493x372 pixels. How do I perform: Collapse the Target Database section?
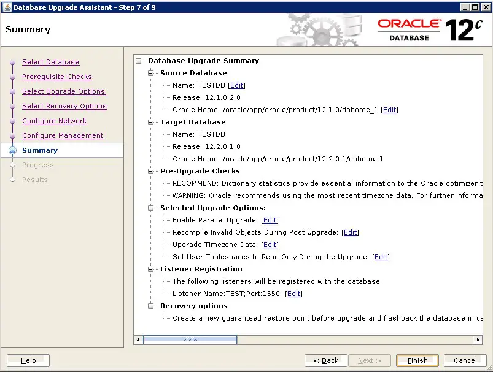point(151,122)
